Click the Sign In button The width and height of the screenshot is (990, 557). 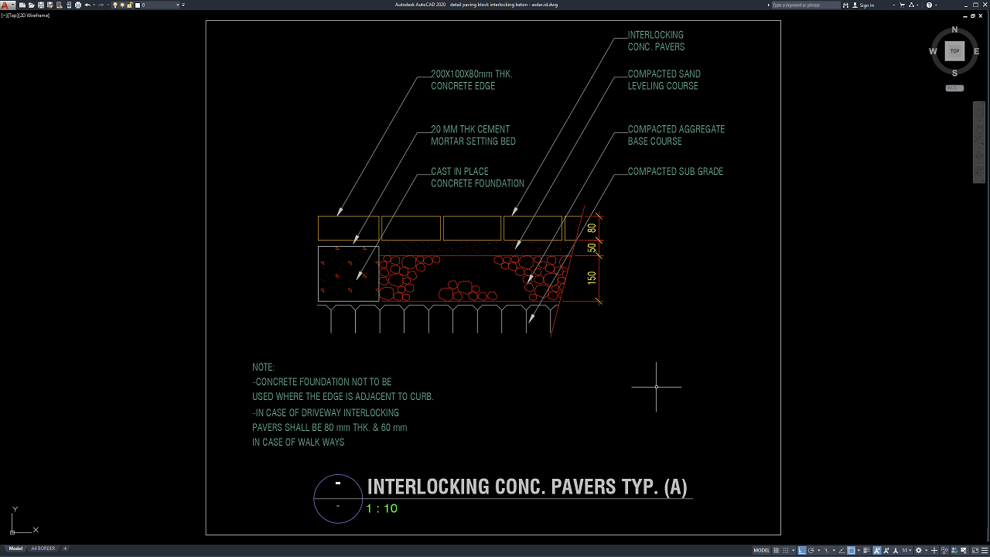pyautogui.click(x=867, y=5)
